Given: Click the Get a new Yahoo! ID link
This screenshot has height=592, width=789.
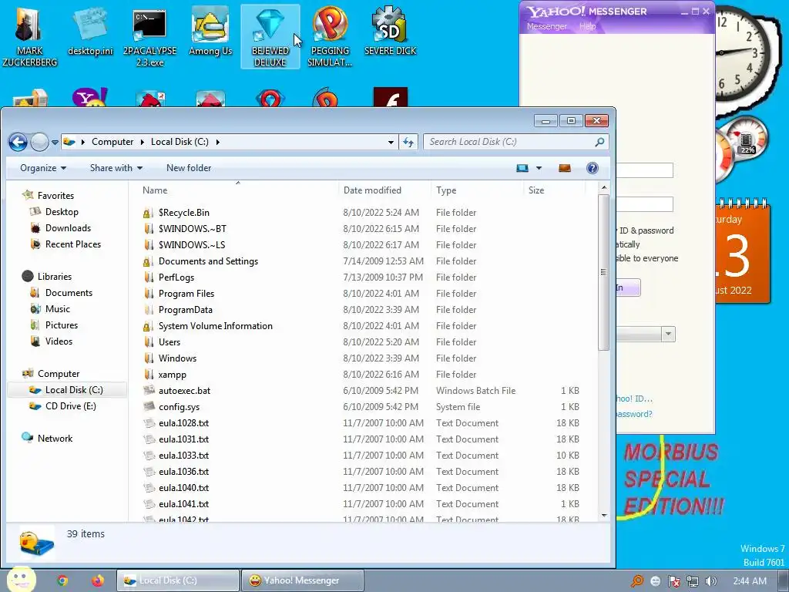Looking at the screenshot, I should point(635,399).
